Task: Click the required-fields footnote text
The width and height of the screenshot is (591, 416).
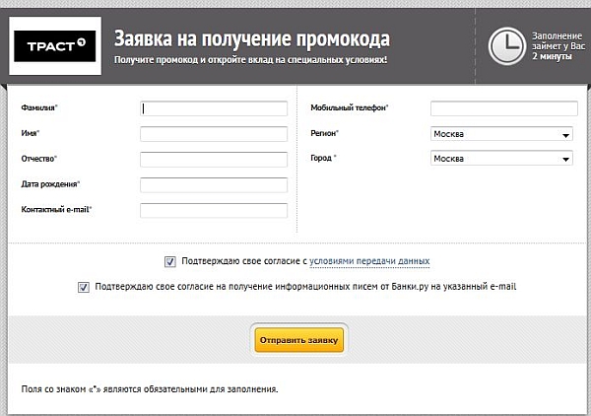Action: coord(150,389)
